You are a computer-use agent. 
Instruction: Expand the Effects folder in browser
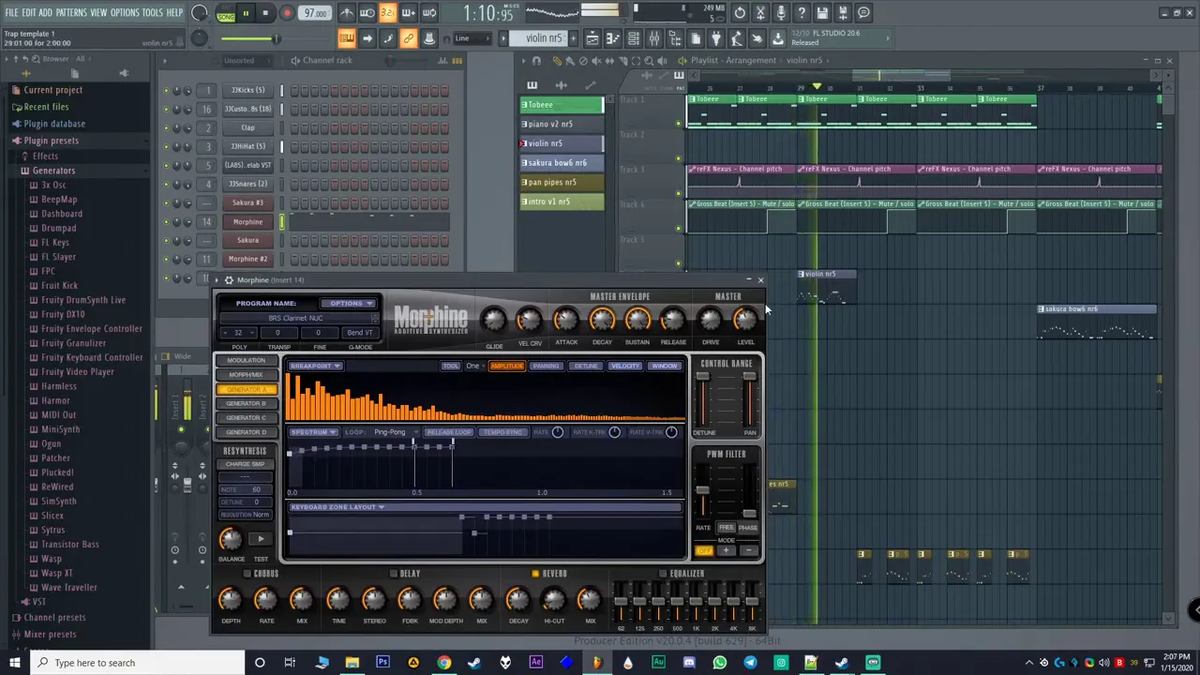click(45, 157)
